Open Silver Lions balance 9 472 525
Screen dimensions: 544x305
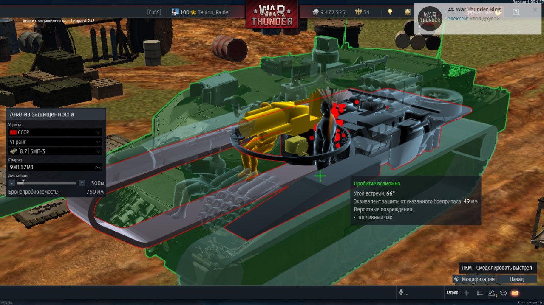[x=329, y=12]
